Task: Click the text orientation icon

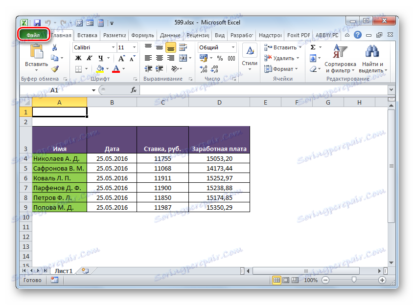Action: coord(175,69)
